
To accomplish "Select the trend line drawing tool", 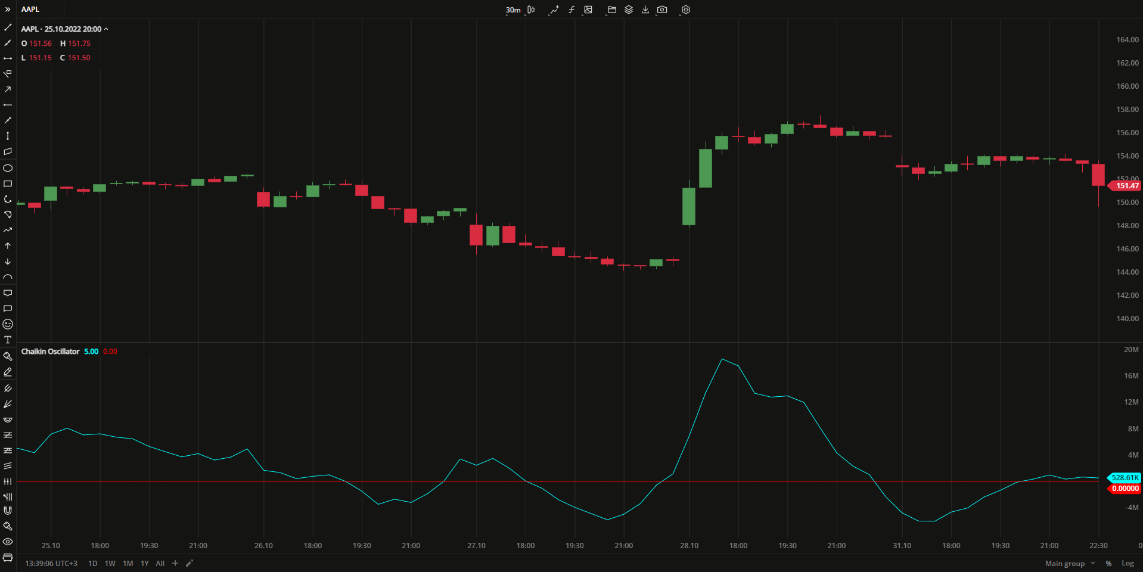I will tap(8, 27).
